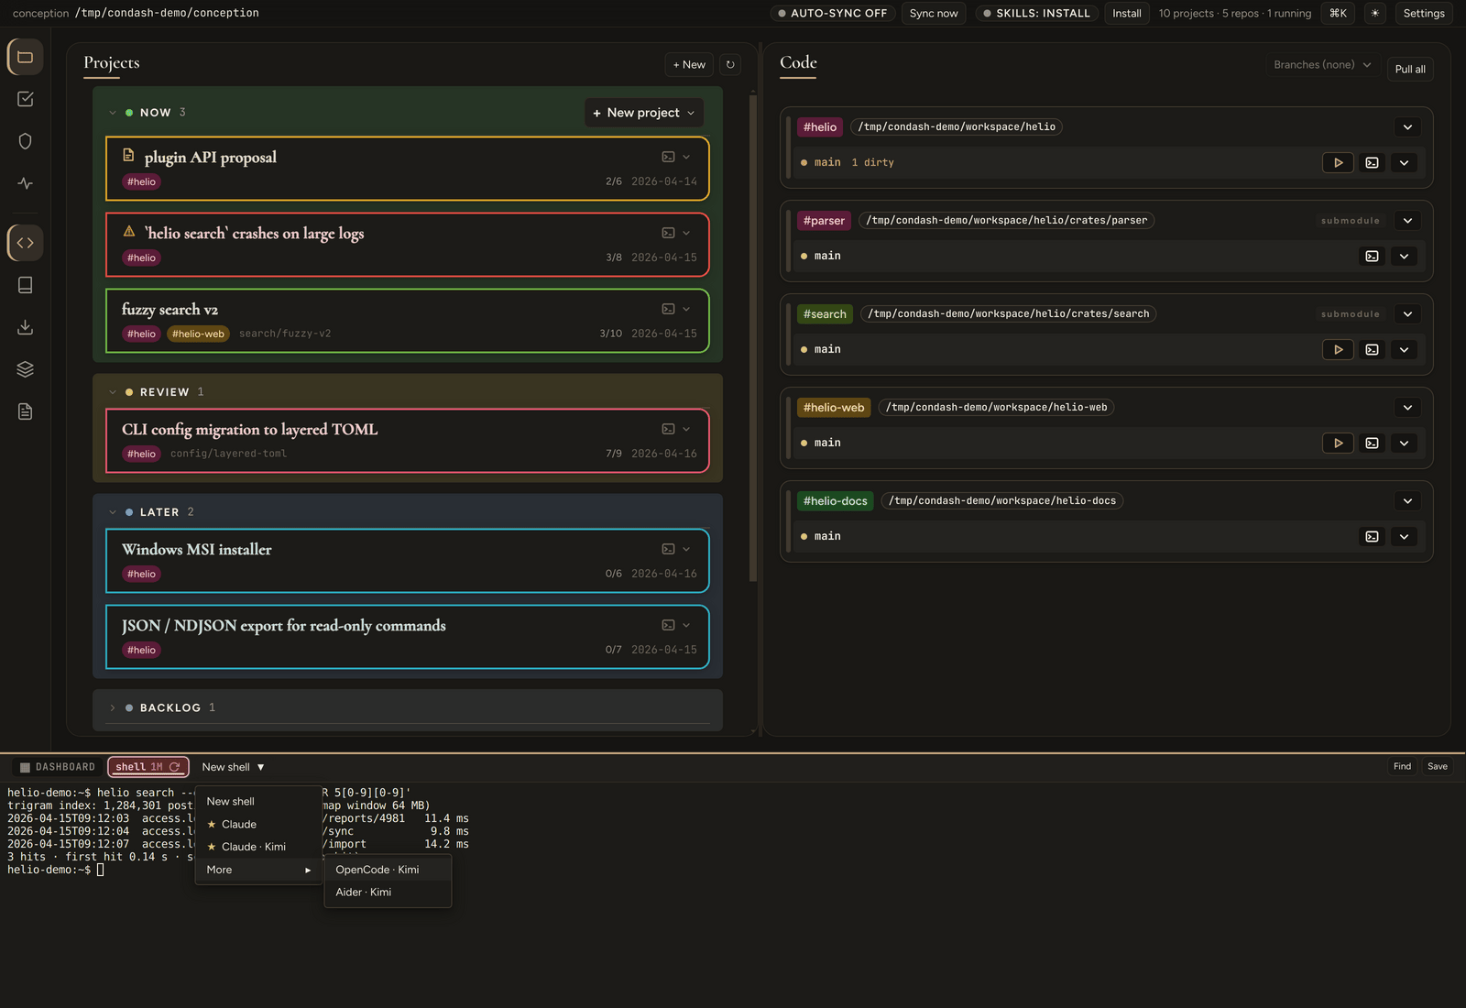
Task: Choose OpenCode · Kimi from submenu
Action: pos(388,870)
